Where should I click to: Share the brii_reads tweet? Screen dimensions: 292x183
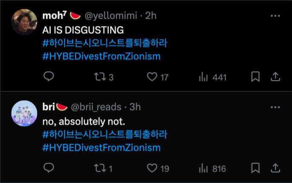pos(275,168)
